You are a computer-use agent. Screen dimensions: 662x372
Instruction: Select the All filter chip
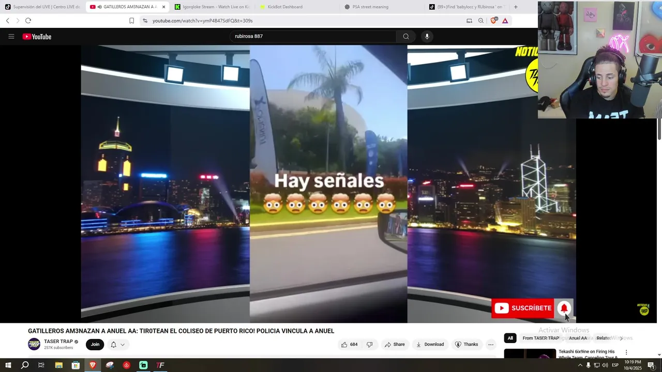[510, 338]
